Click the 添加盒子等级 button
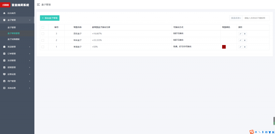275x134 pixels. pos(50,18)
